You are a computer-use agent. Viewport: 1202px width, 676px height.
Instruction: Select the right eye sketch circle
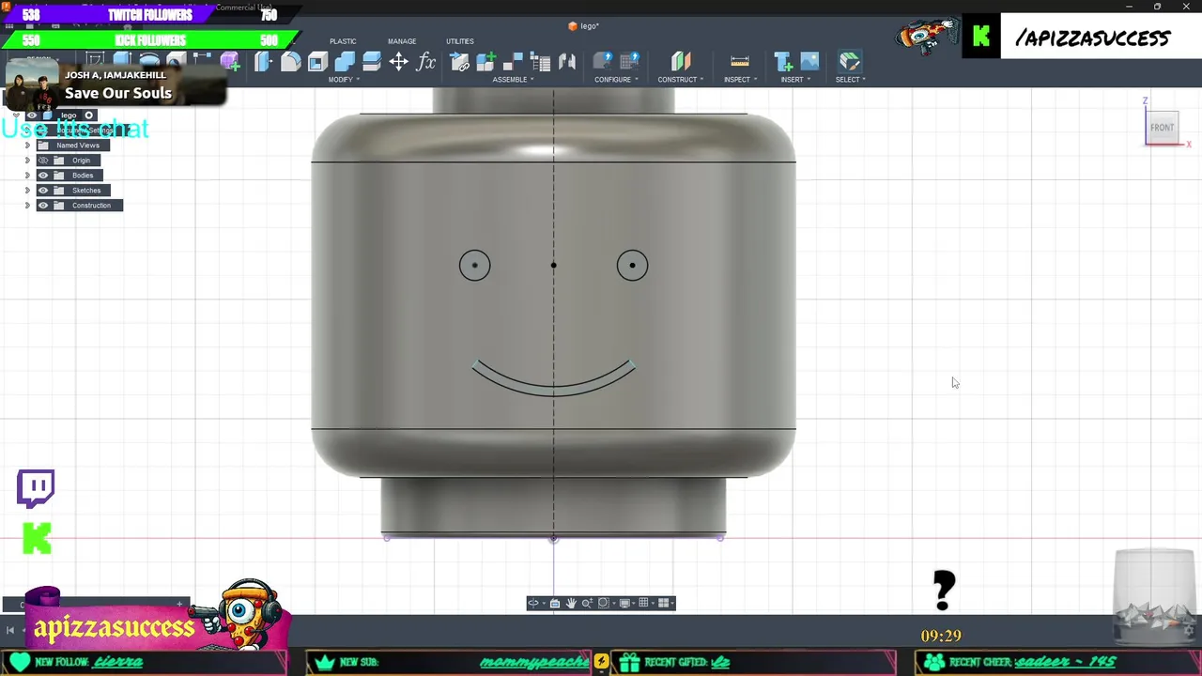pos(632,266)
